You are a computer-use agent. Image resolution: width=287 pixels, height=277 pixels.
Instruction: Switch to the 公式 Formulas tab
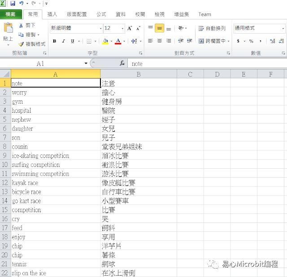pyautogui.click(x=101, y=14)
